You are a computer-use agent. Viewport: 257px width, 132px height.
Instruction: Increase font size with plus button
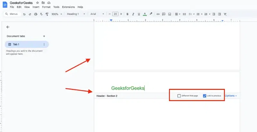click(121, 14)
